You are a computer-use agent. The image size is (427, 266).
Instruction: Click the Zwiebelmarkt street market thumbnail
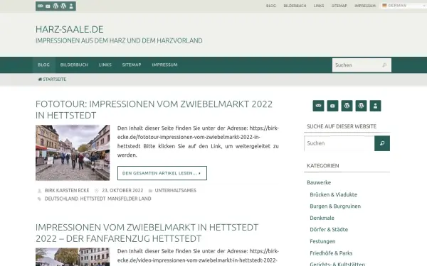73,153
